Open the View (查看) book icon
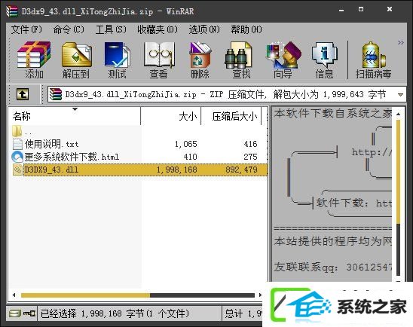Image resolution: width=413 pixels, height=327 pixels. (158, 60)
